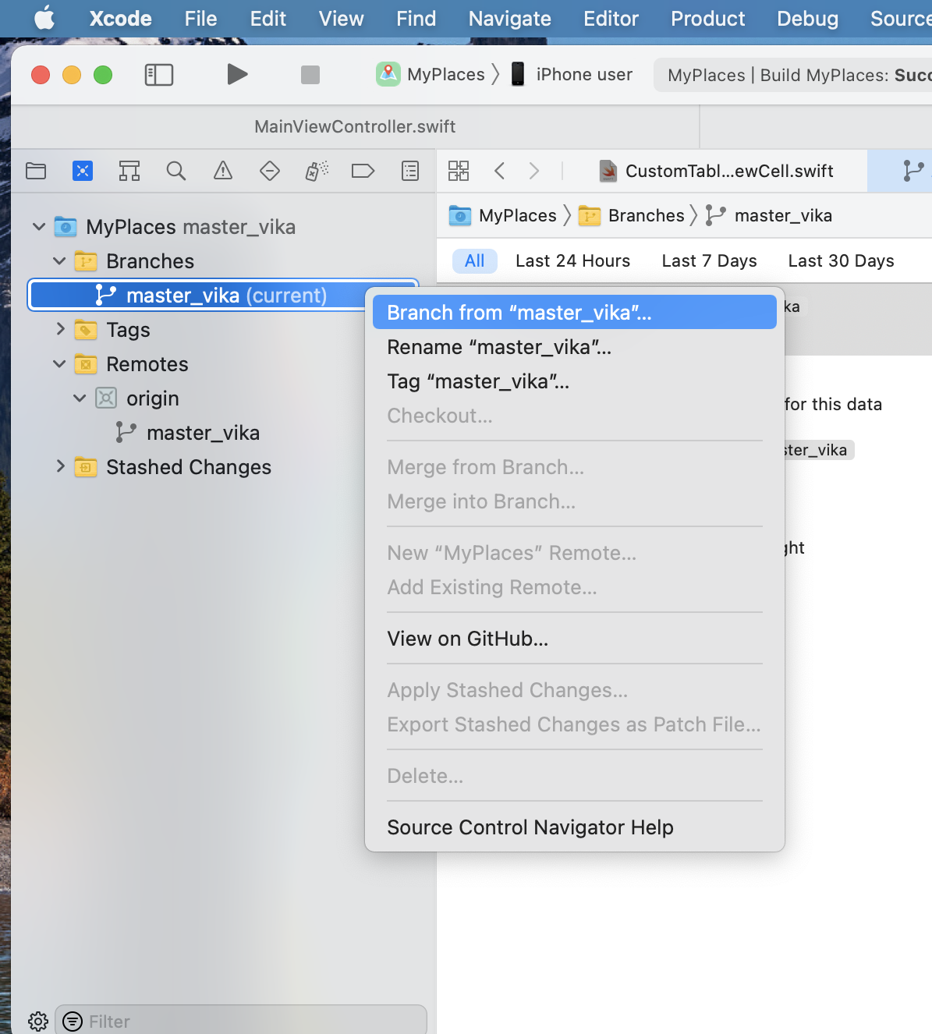
Task: Switch to MainViewController.swift tab
Action: (x=355, y=126)
